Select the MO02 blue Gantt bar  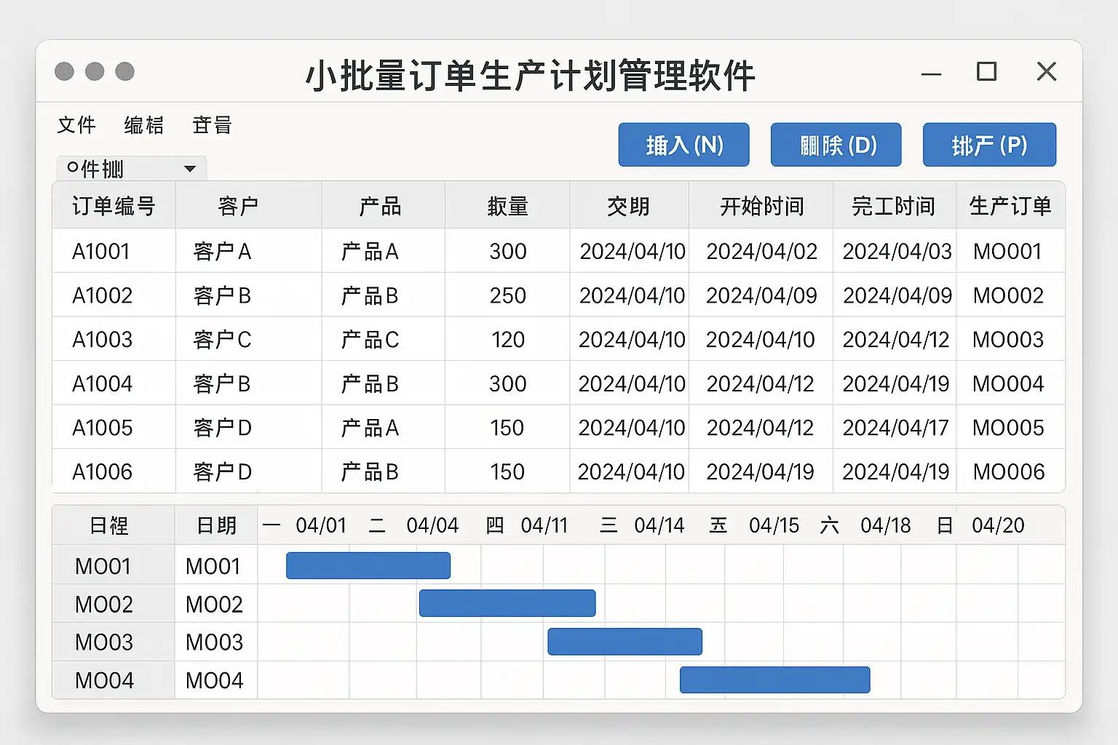(x=507, y=603)
